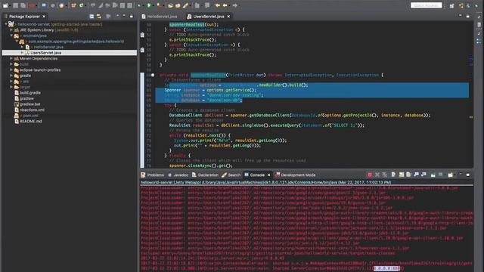Close the Console view tab
This screenshot has height=272, width=484.
(269, 175)
